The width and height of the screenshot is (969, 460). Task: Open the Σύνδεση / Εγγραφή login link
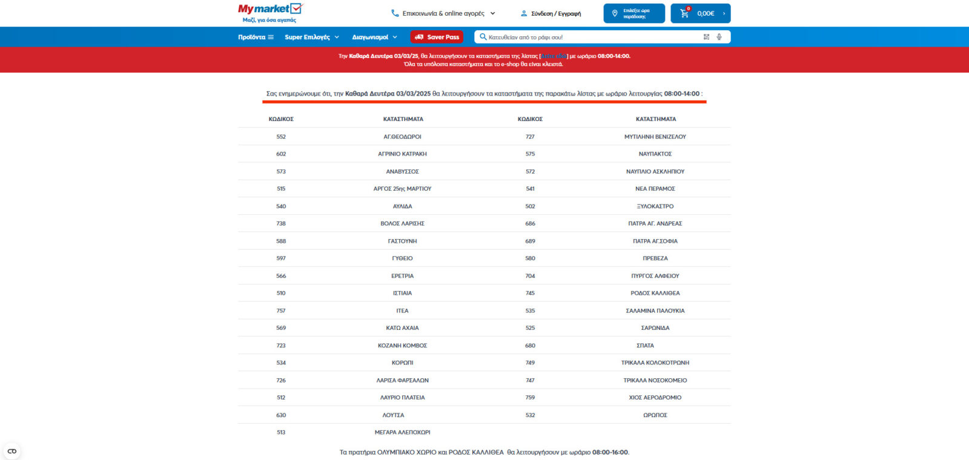(x=556, y=13)
